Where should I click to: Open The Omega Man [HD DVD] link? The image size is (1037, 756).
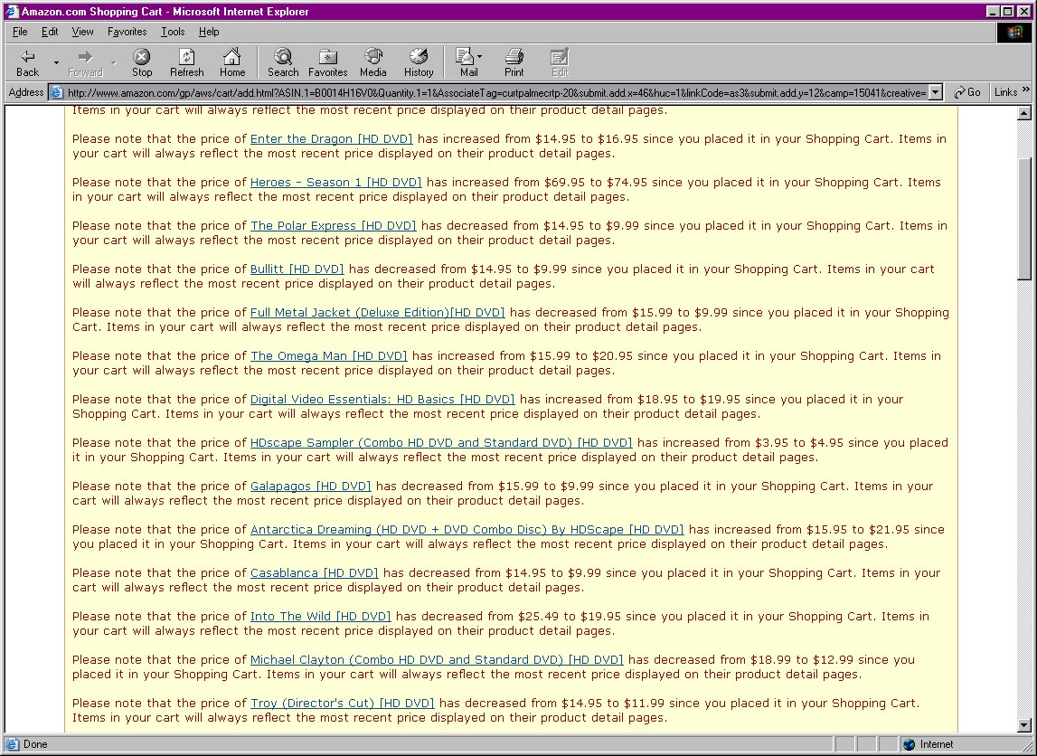pos(329,355)
